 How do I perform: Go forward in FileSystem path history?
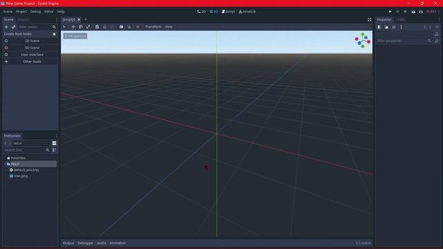coord(10,143)
